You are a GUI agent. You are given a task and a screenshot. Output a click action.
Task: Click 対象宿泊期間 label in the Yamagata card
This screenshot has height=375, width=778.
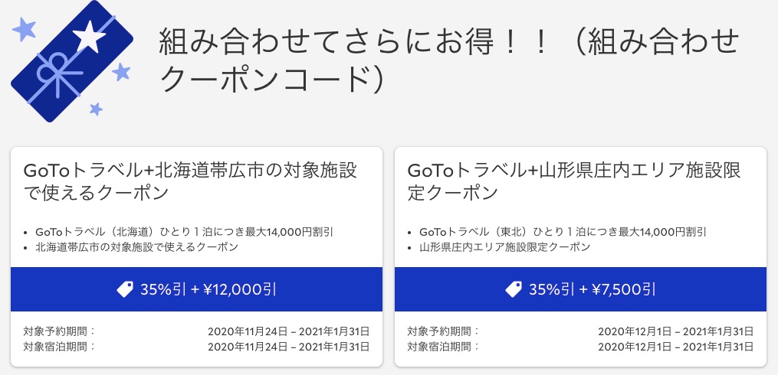442,347
